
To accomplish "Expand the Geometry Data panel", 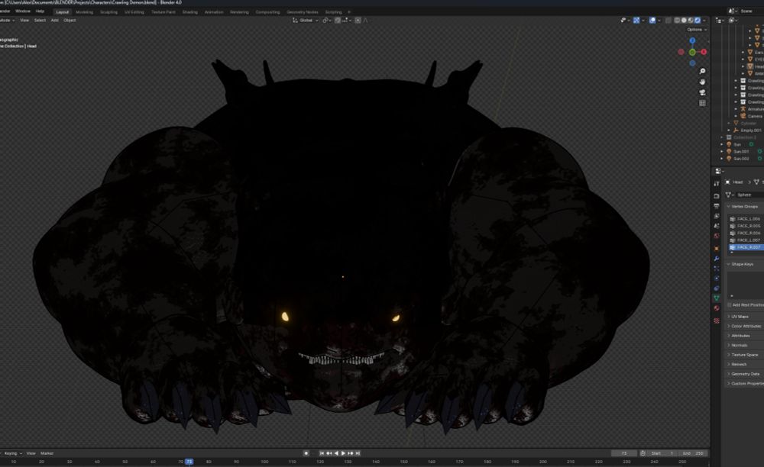I will point(745,374).
